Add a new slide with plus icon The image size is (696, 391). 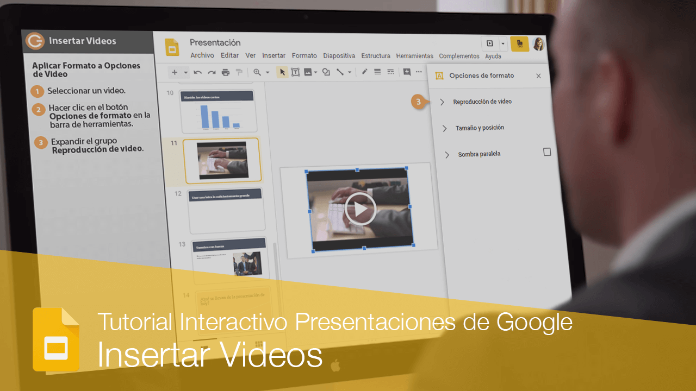click(175, 72)
